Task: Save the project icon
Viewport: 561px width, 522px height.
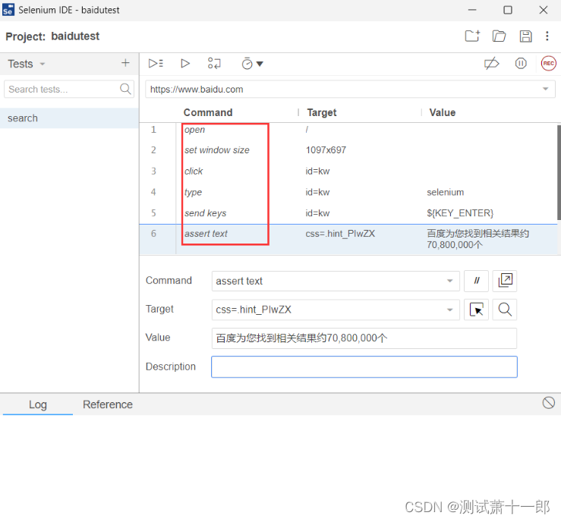Action: tap(525, 36)
